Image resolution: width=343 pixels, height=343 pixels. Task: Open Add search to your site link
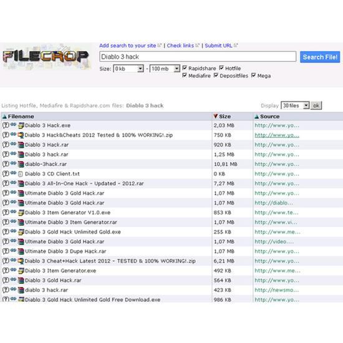127,46
